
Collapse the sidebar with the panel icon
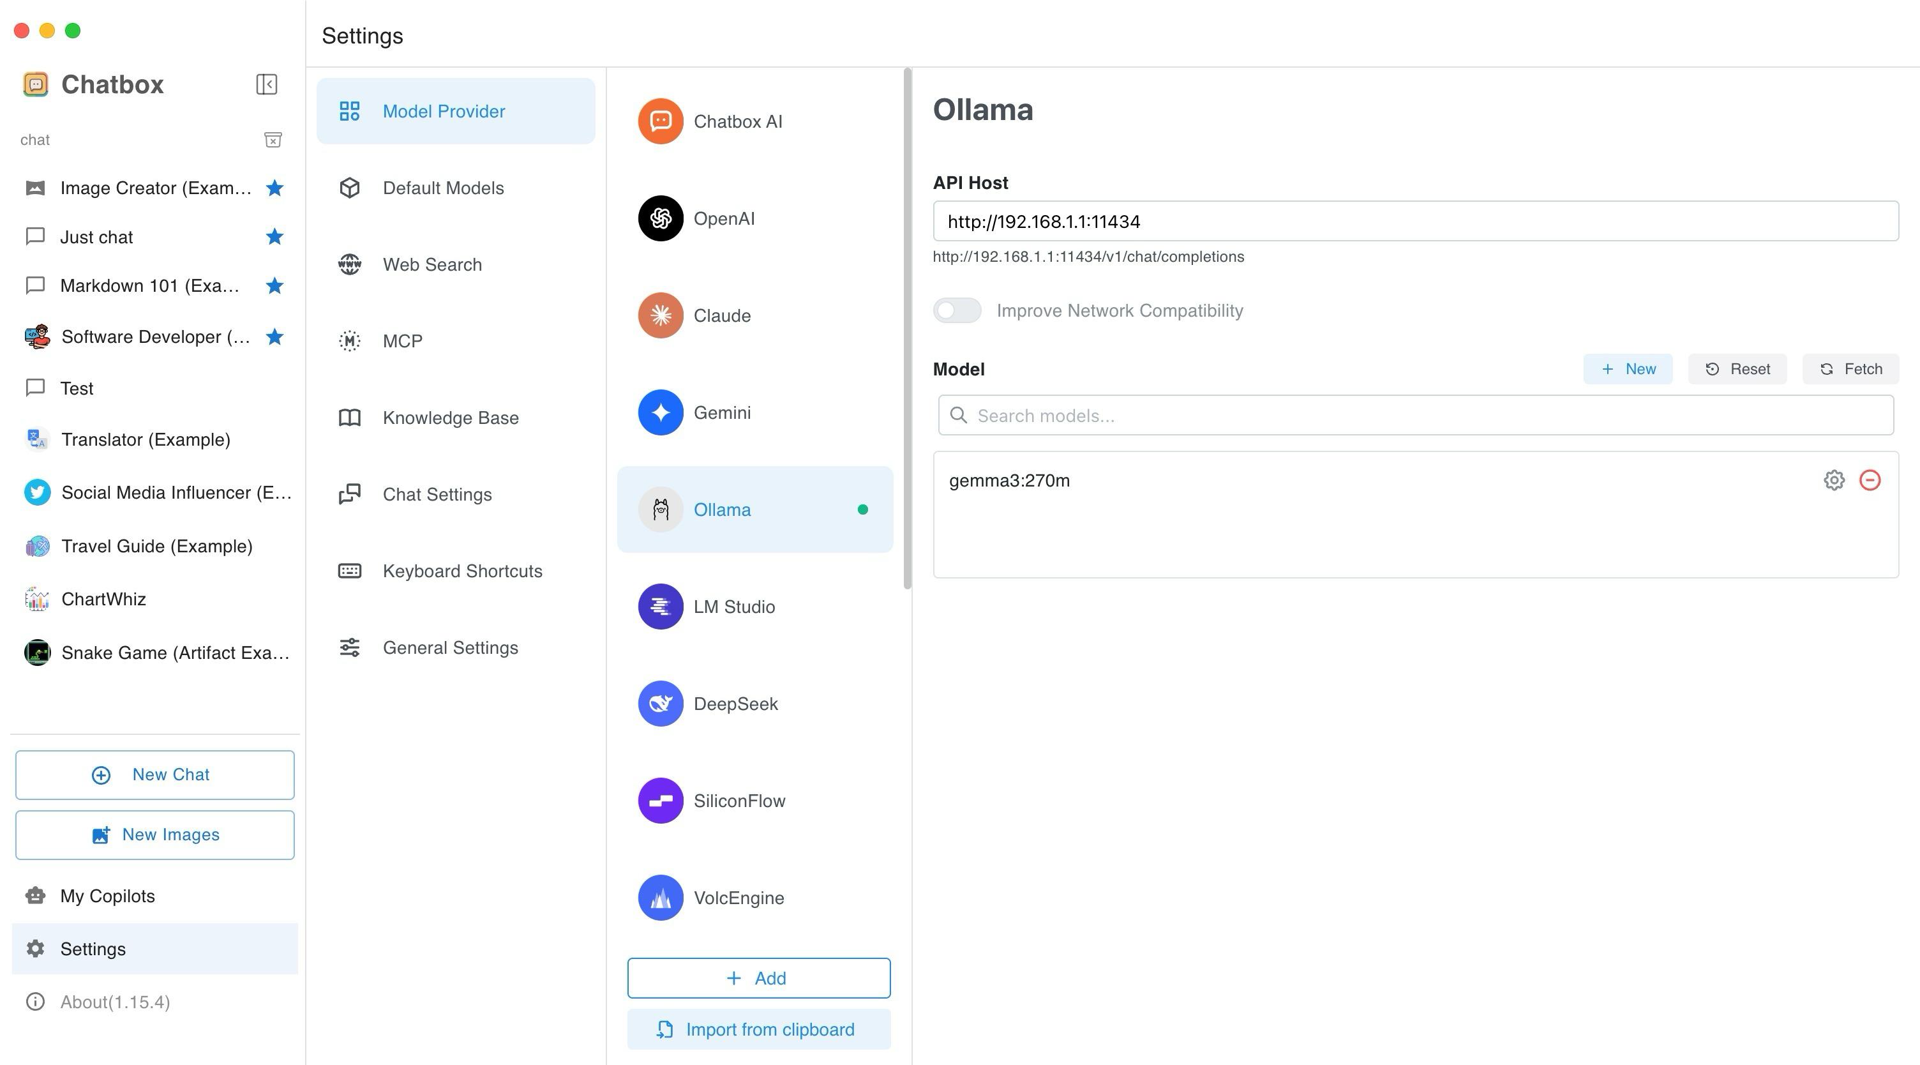266,84
